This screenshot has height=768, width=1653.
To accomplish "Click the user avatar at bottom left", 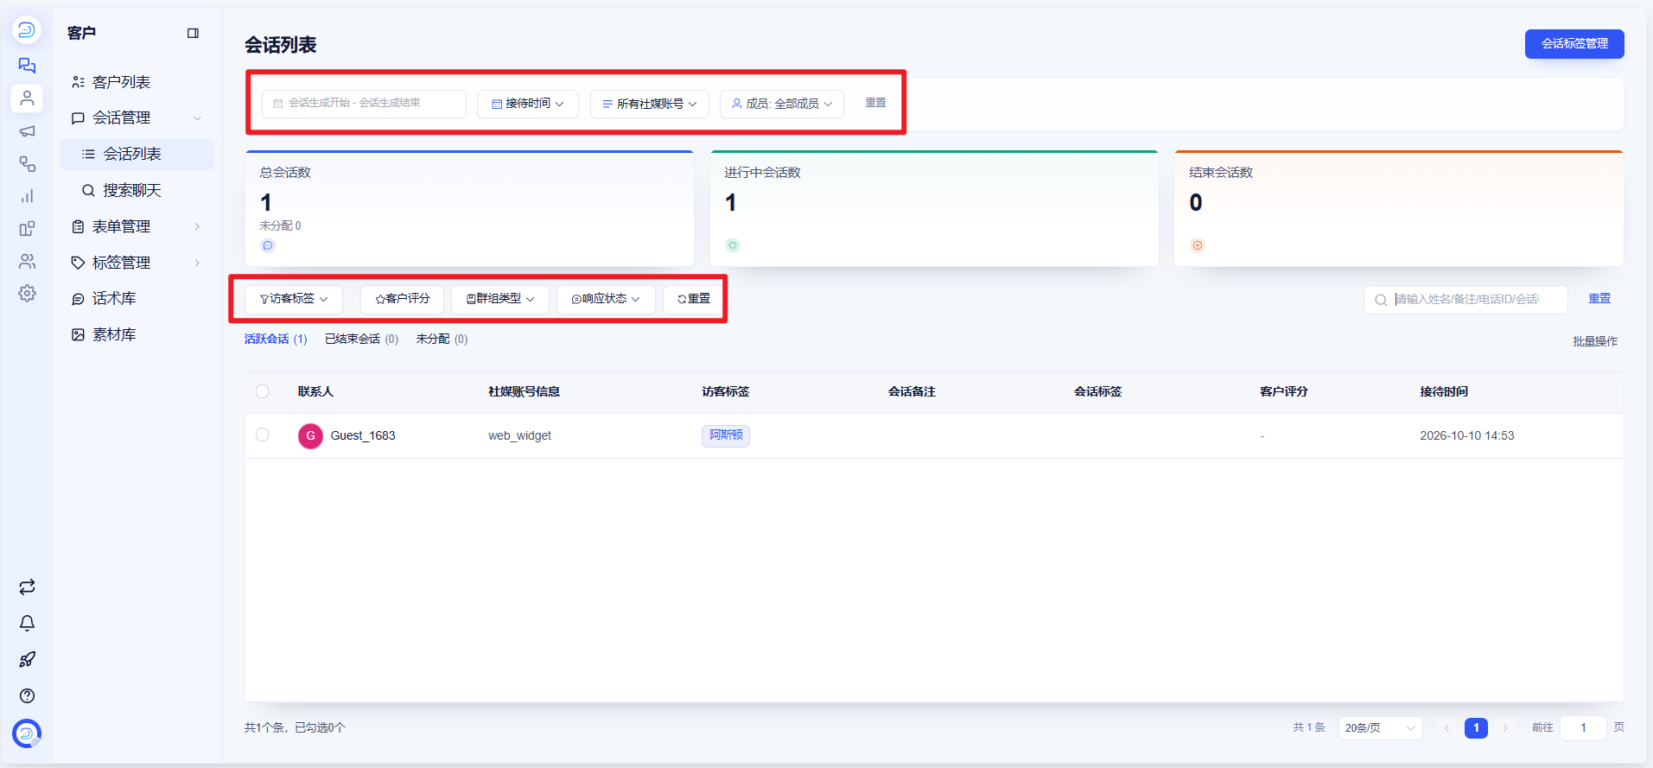I will tap(27, 733).
